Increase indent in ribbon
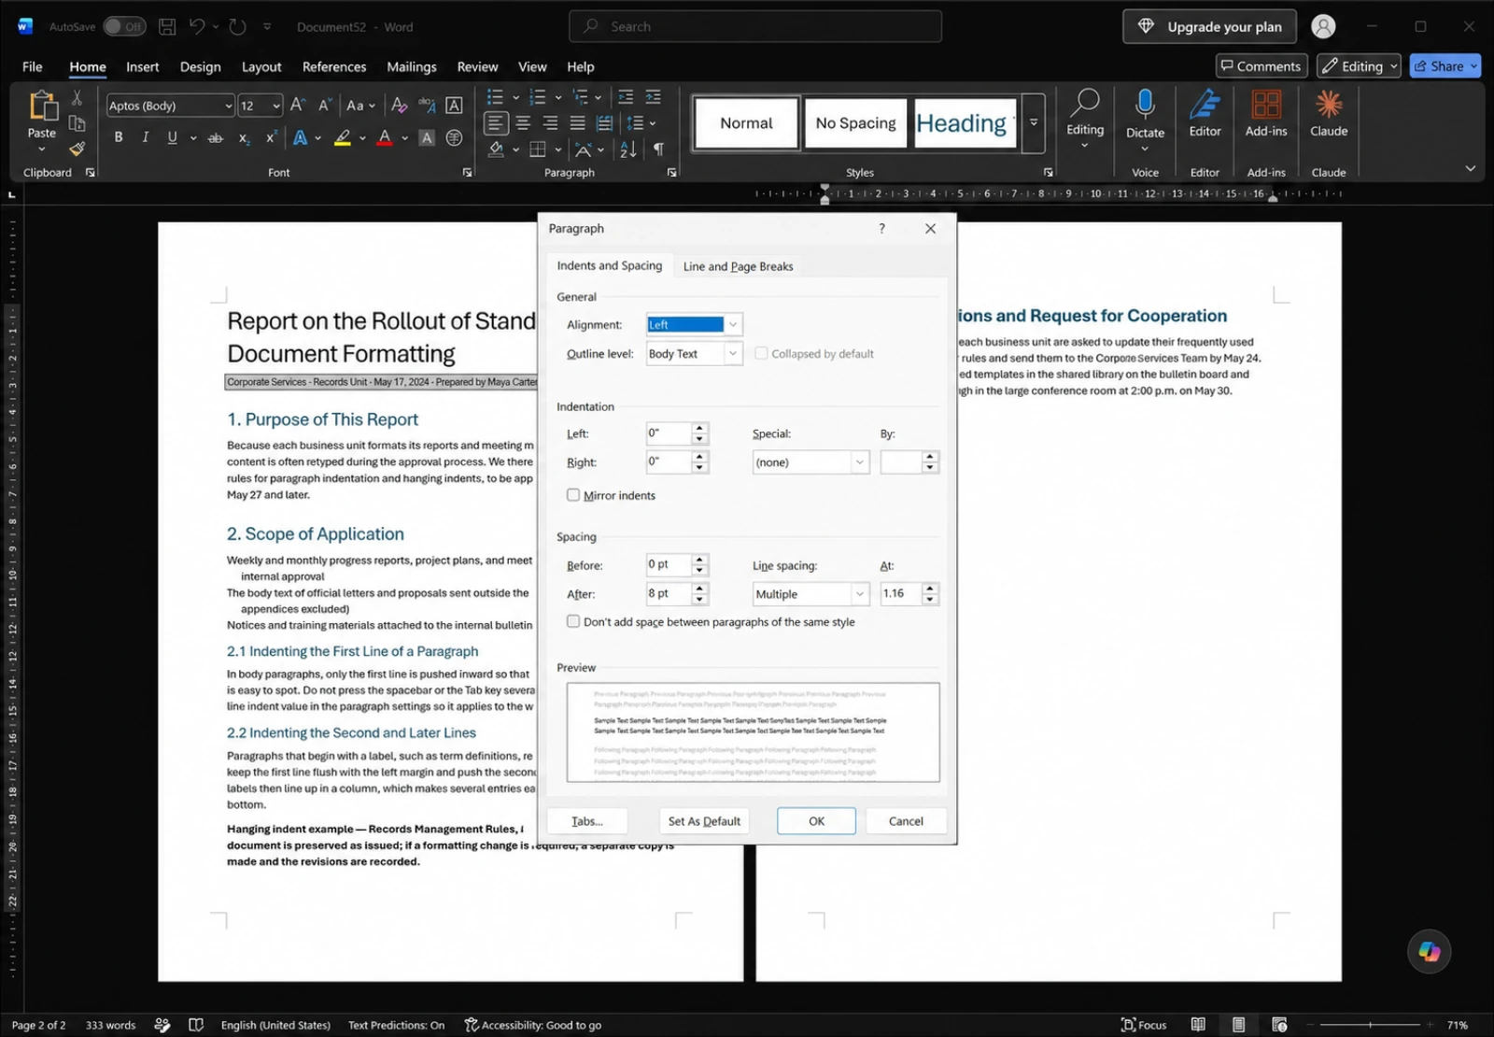 [653, 96]
